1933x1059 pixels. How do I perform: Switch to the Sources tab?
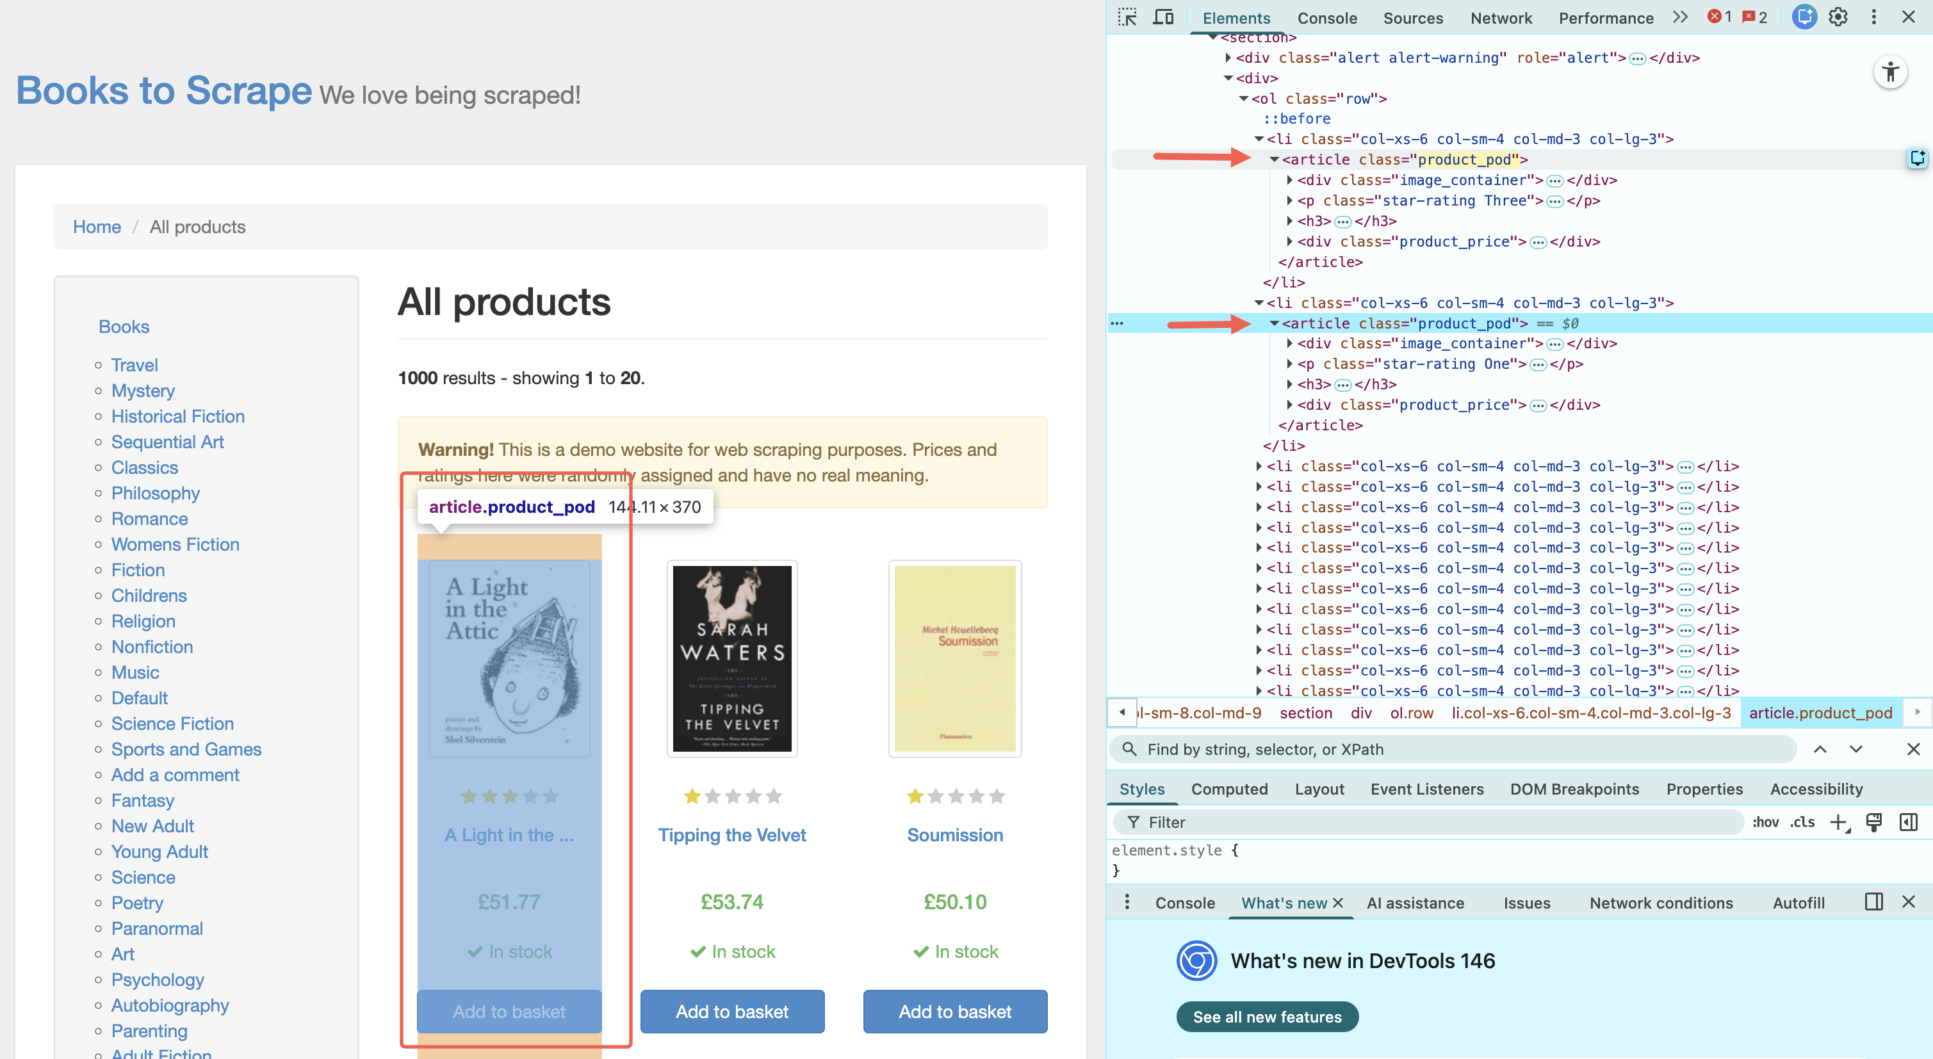tap(1413, 18)
